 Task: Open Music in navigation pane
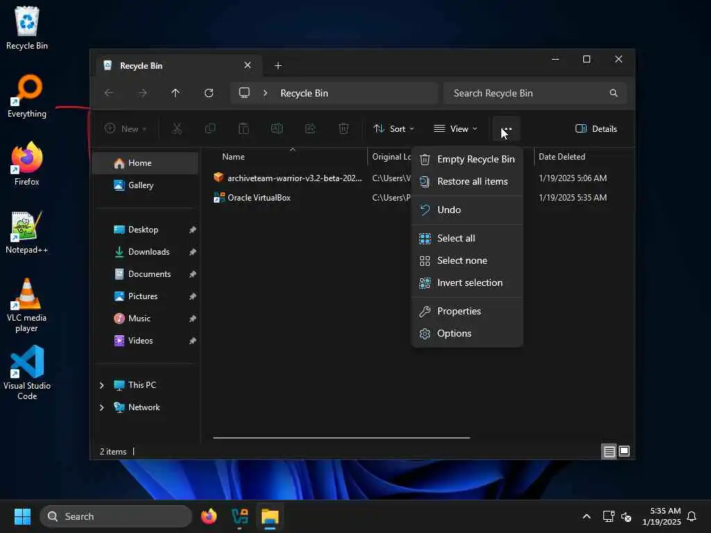coord(145,318)
